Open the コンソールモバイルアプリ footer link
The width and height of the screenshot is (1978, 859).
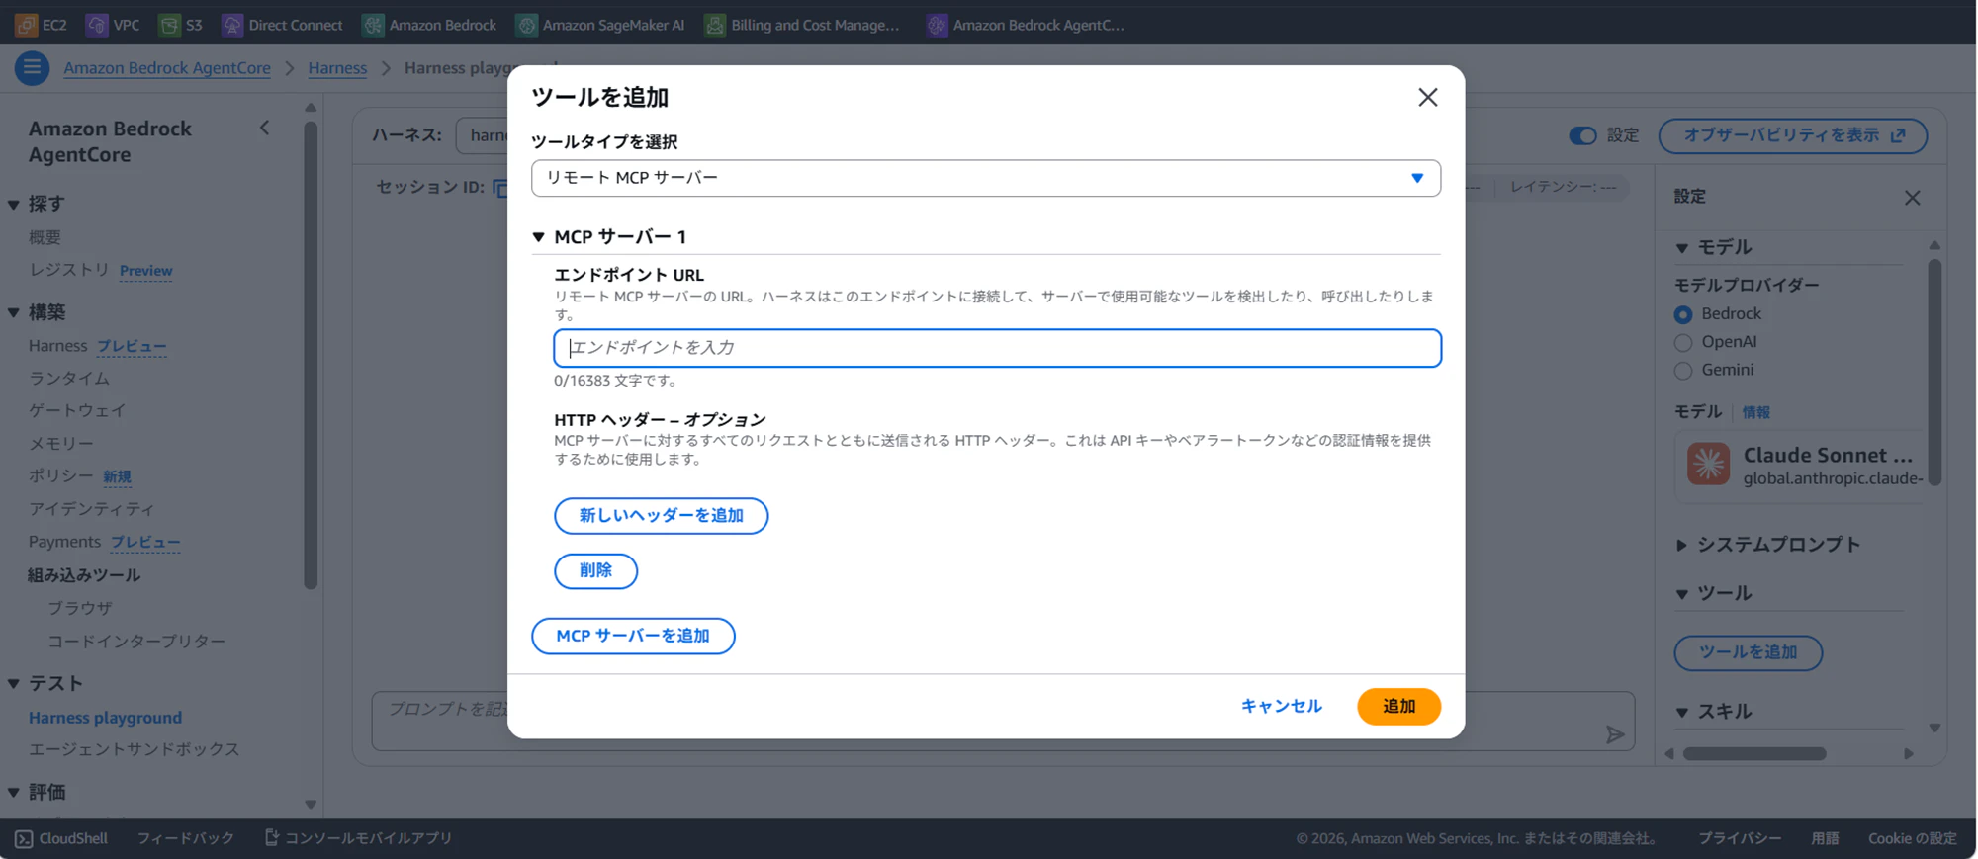coord(359,839)
